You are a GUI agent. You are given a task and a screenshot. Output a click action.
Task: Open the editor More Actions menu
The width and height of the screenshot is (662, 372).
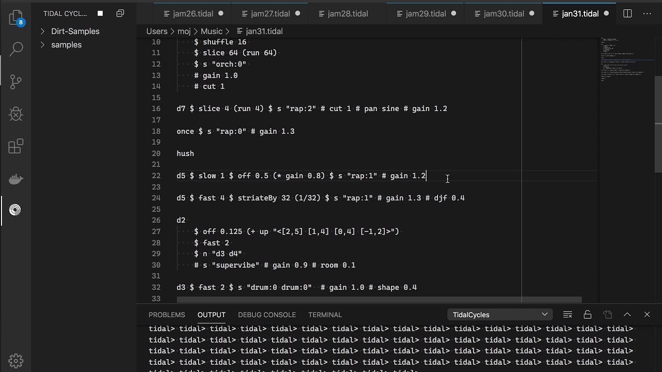[x=648, y=13]
